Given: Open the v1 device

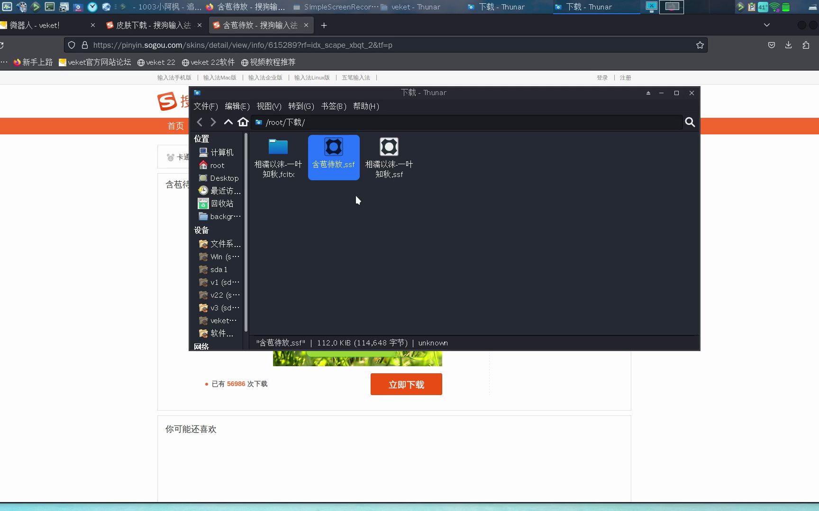Looking at the screenshot, I should pyautogui.click(x=220, y=282).
